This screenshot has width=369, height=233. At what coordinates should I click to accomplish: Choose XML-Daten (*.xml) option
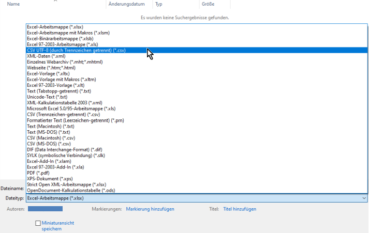point(46,56)
